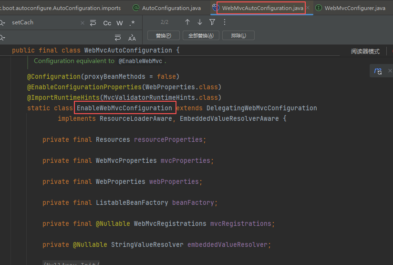Viewport: 393px width, 265px height.
Task: Open search filter options
Action: point(212,22)
